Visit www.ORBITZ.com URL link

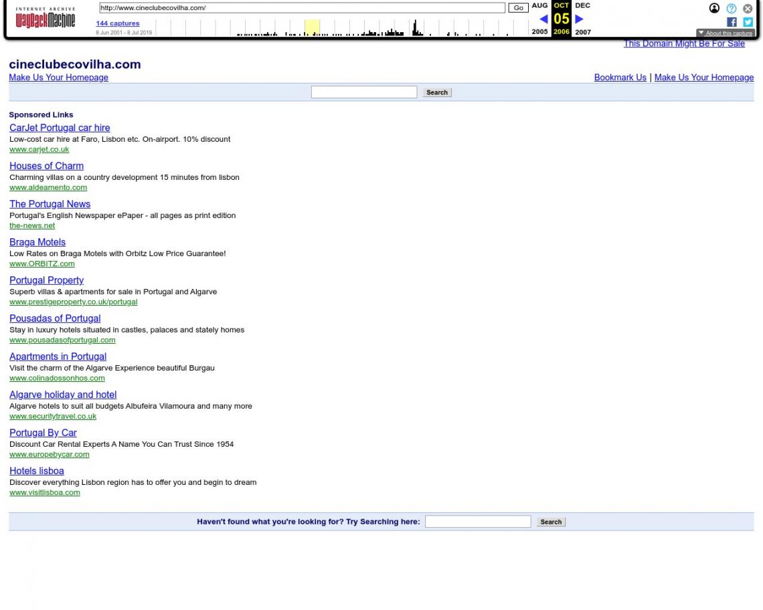(x=42, y=264)
